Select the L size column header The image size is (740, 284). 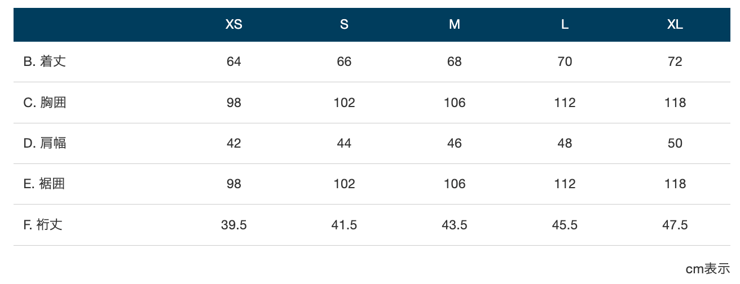565,25
